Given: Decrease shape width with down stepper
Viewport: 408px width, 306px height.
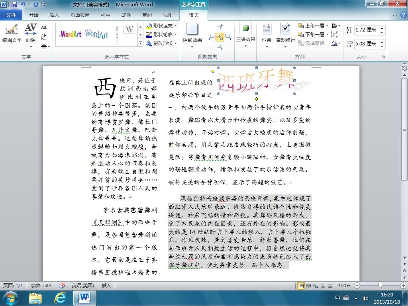Looking at the screenshot, I should pos(382,46).
